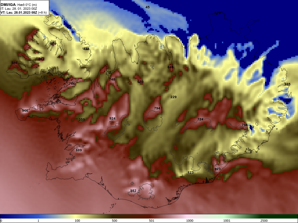Click the valid time 'VT: Lau. 28.01.2023 08Z'
Image resolution: width=298 pixels, height=223 pixels.
[19, 12]
